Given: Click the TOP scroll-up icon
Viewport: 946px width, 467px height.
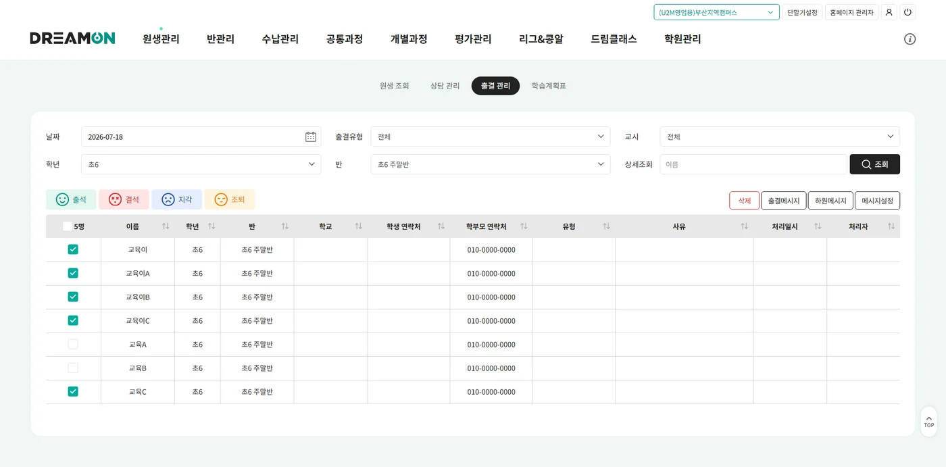Looking at the screenshot, I should point(928,422).
